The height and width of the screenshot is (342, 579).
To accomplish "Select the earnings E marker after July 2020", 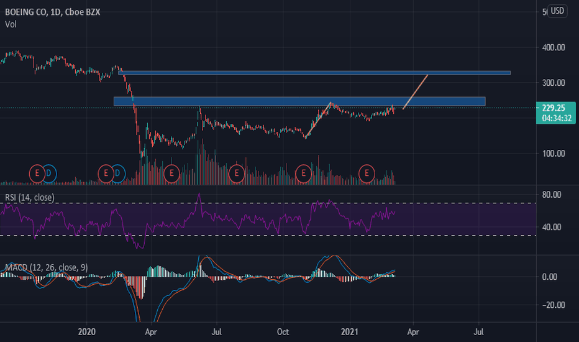I will click(x=237, y=173).
